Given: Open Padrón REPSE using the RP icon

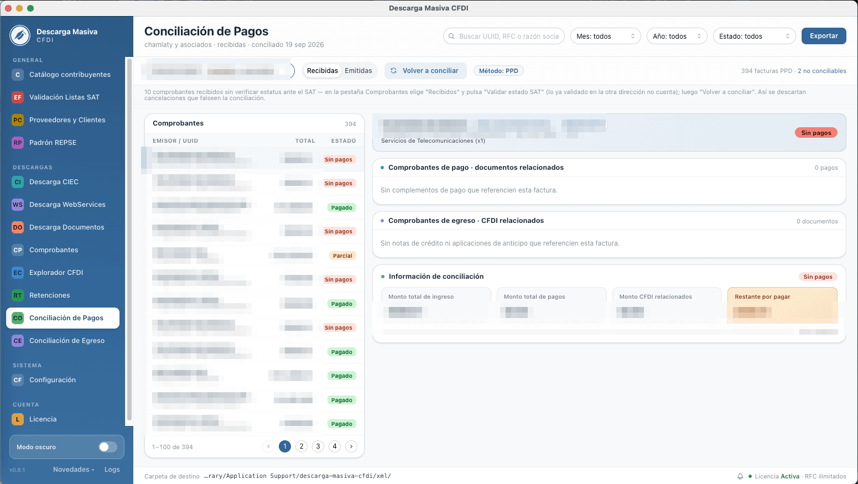Looking at the screenshot, I should [18, 143].
